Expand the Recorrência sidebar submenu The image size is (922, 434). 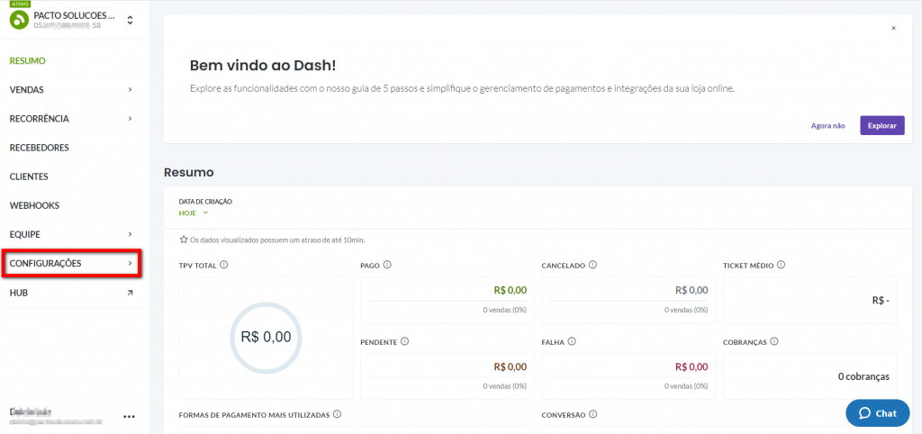pyautogui.click(x=71, y=119)
